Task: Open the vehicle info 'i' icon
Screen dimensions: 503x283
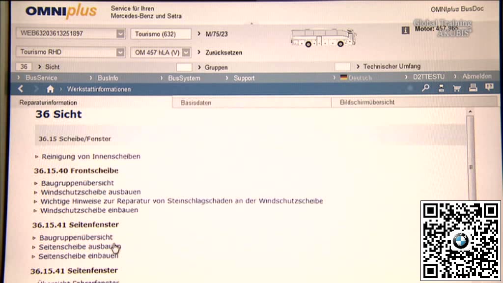Action: pos(405,30)
